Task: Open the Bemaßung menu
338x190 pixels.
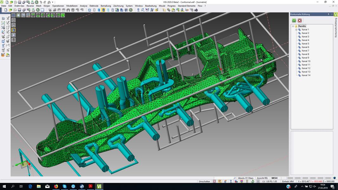Action: pyautogui.click(x=105, y=6)
